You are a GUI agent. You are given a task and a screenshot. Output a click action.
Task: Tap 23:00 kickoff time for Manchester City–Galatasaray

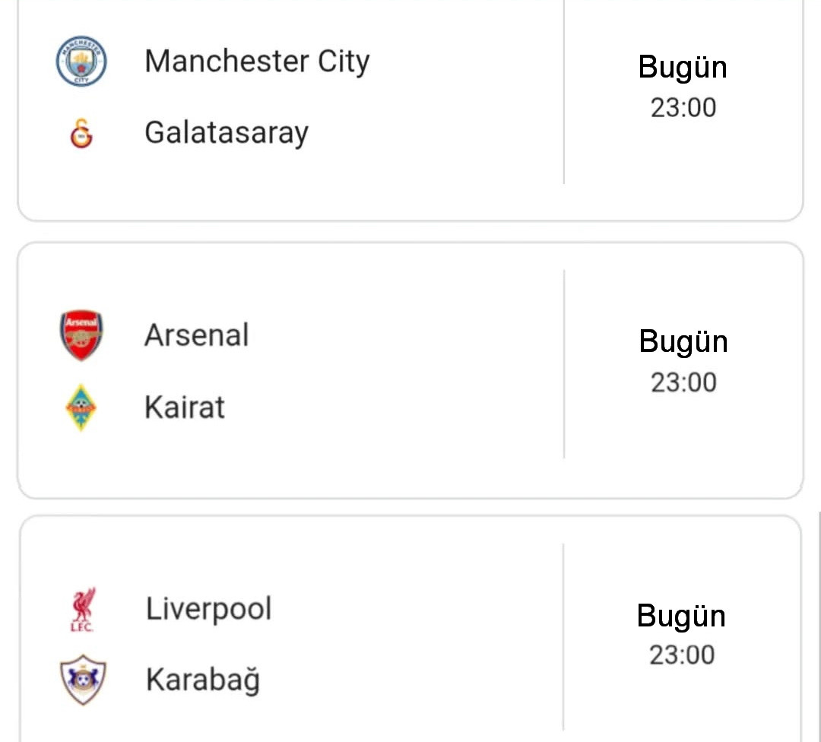click(683, 108)
